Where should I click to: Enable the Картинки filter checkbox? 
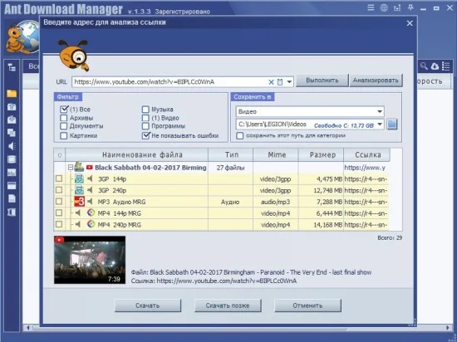click(x=63, y=135)
